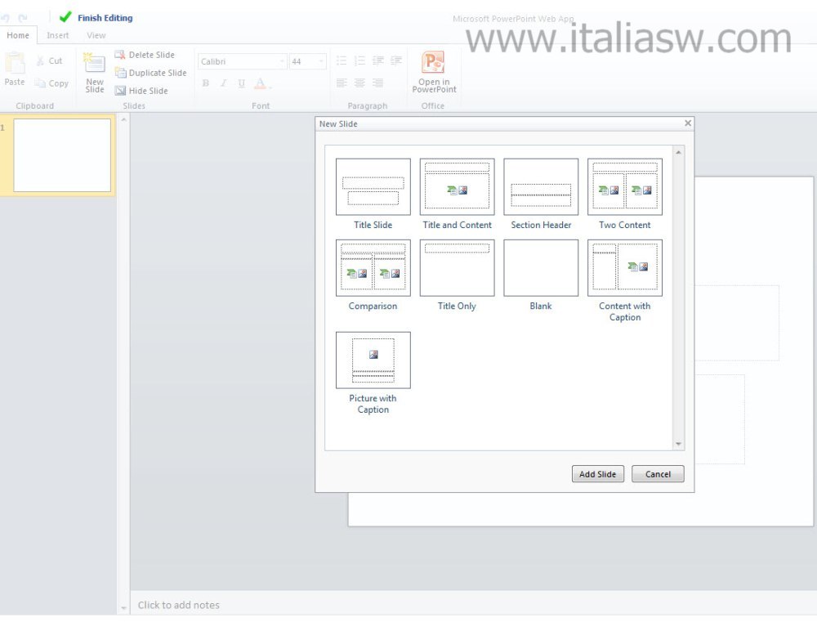Switch to the Insert tab
The width and height of the screenshot is (817, 622).
58,35
